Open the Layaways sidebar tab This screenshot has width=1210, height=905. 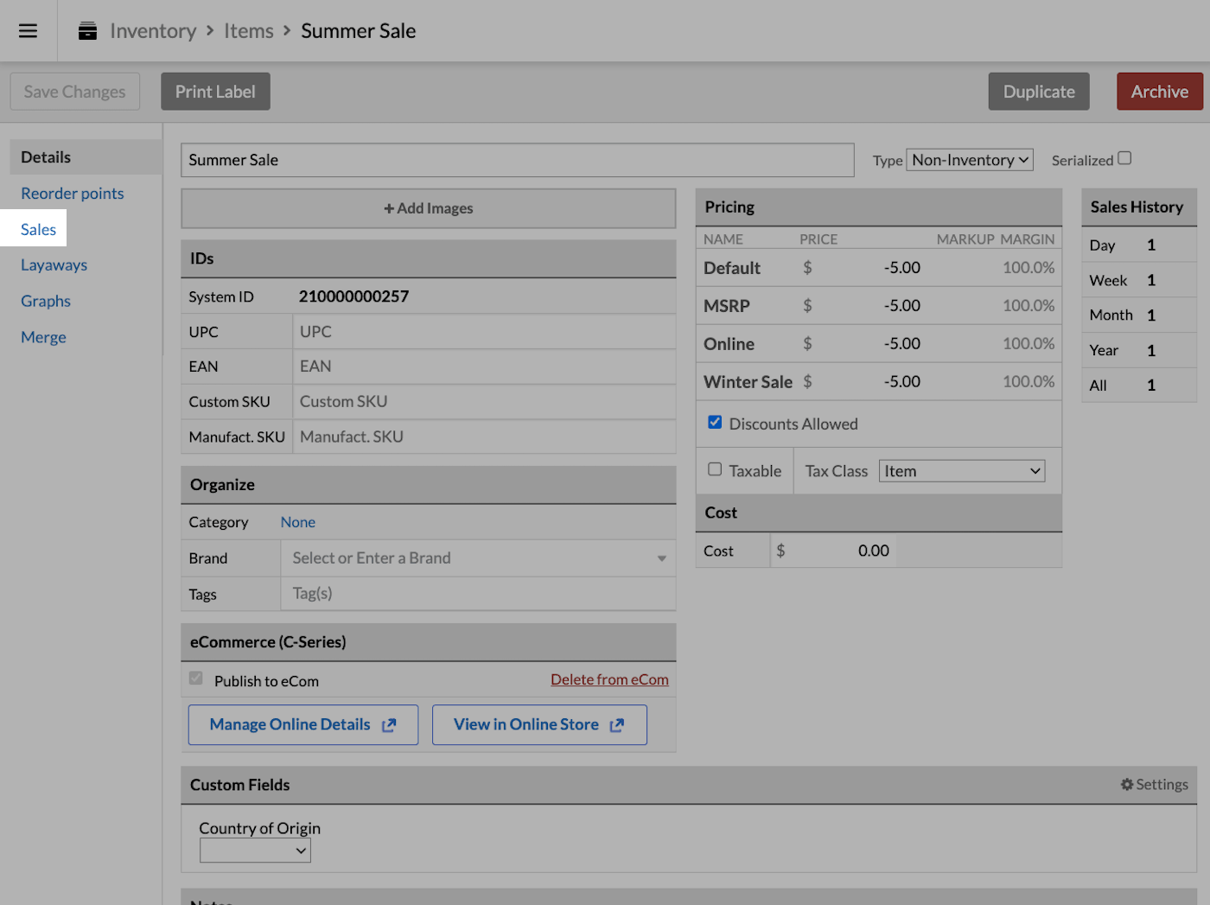(x=54, y=265)
